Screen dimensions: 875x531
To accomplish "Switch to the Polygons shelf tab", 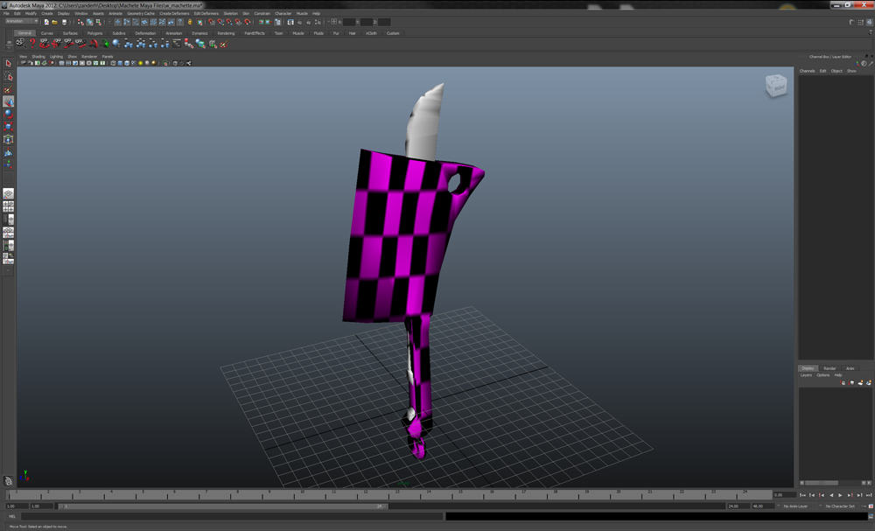I will (x=94, y=33).
